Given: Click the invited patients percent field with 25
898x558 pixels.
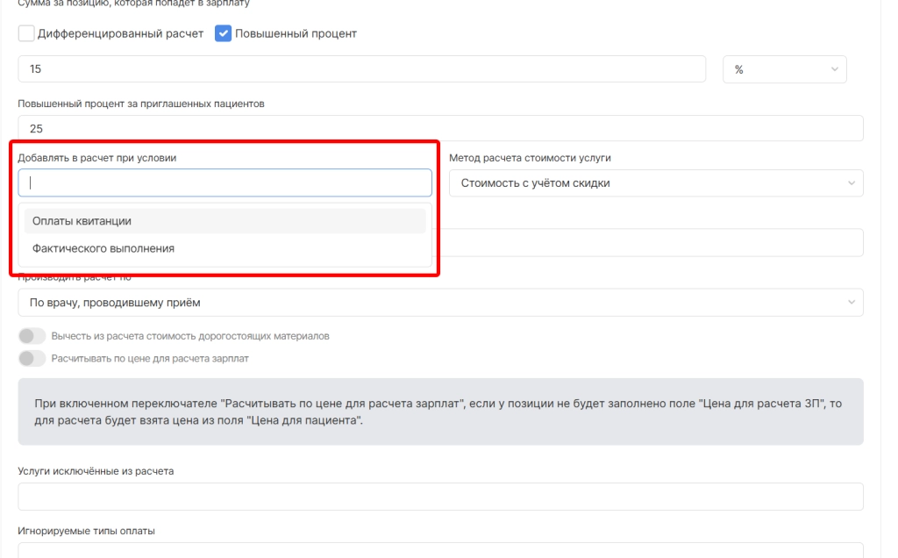Looking at the screenshot, I should coord(440,128).
